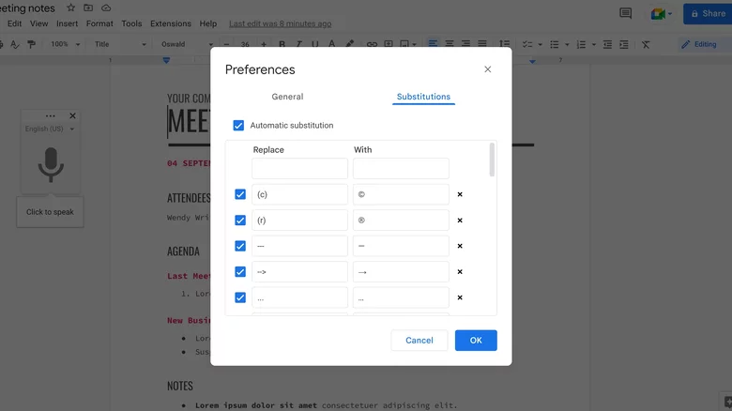Close the Preferences dialog with the X
The width and height of the screenshot is (732, 411).
click(x=487, y=69)
